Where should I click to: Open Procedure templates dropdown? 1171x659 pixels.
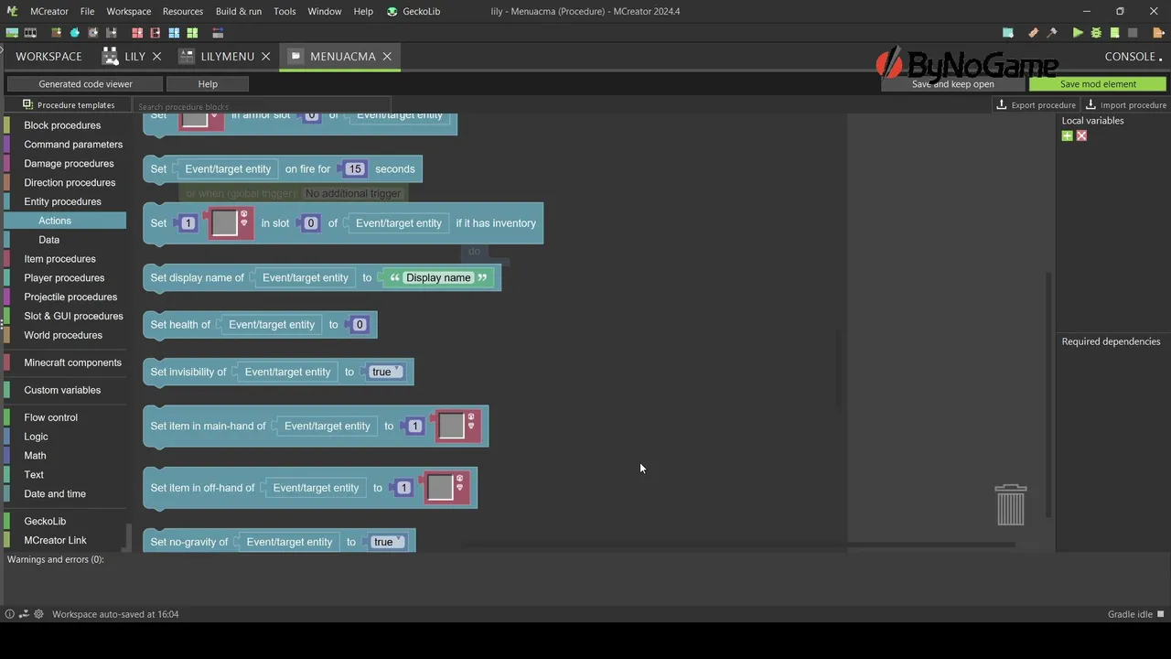coord(69,105)
